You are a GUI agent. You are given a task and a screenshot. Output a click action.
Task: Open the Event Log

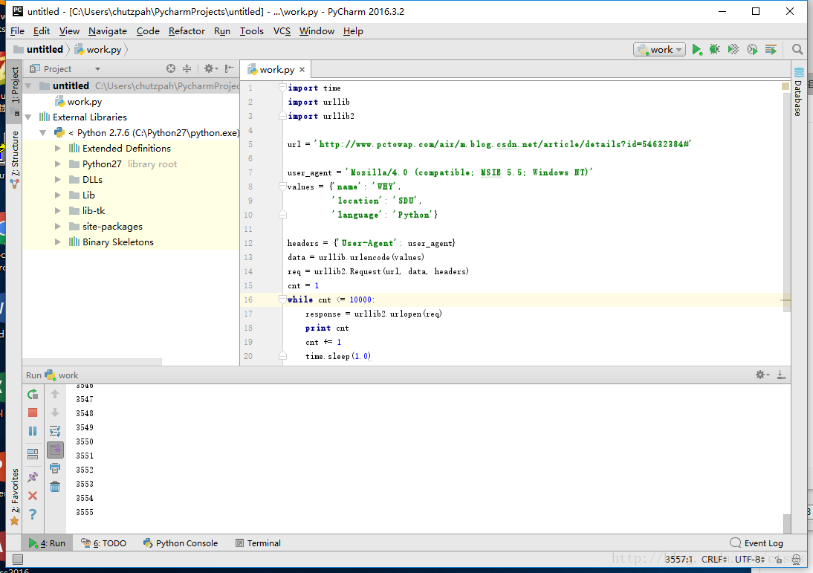tap(757, 543)
